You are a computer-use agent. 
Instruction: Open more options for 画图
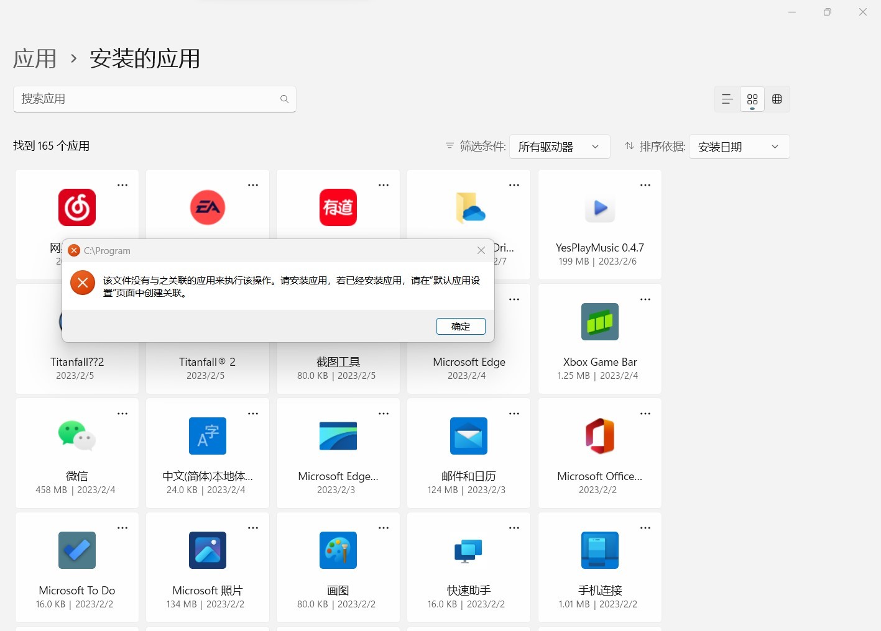coord(384,528)
